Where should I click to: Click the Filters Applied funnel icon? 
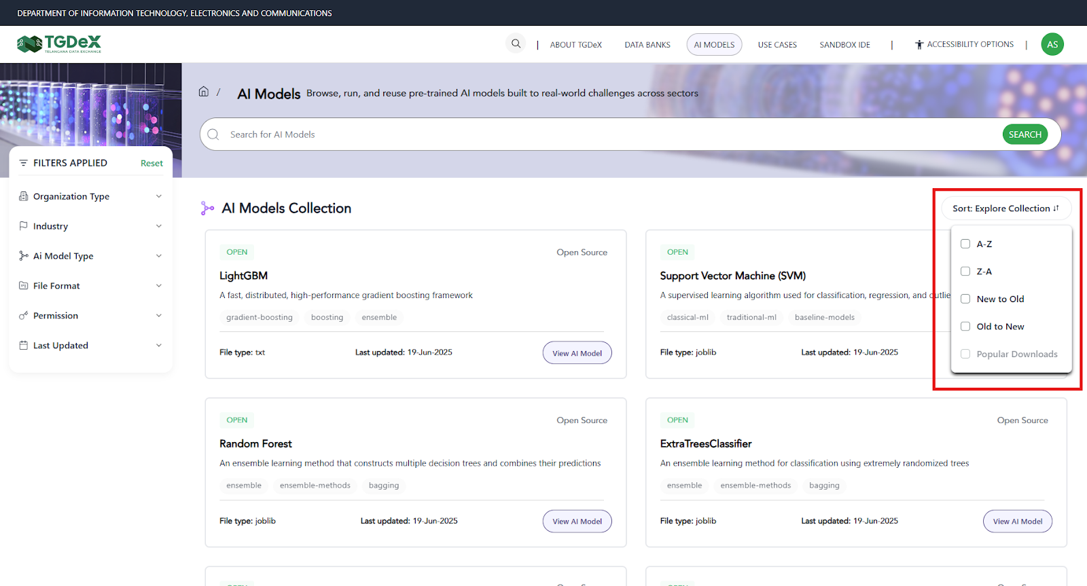tap(24, 163)
